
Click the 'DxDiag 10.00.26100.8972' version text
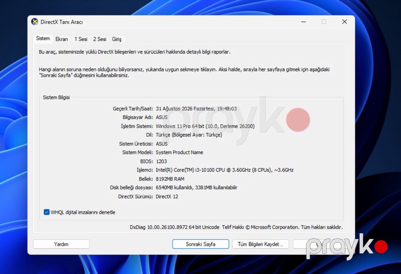click(159, 227)
